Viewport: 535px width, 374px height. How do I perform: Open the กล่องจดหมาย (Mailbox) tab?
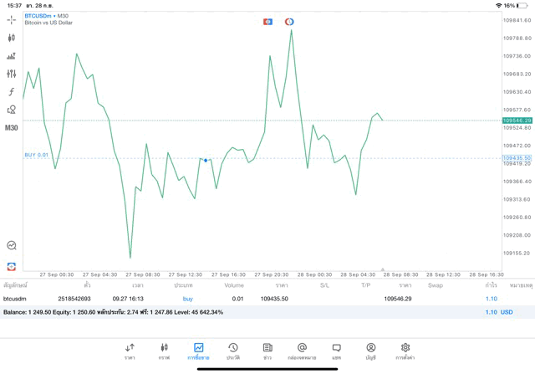[x=302, y=351]
